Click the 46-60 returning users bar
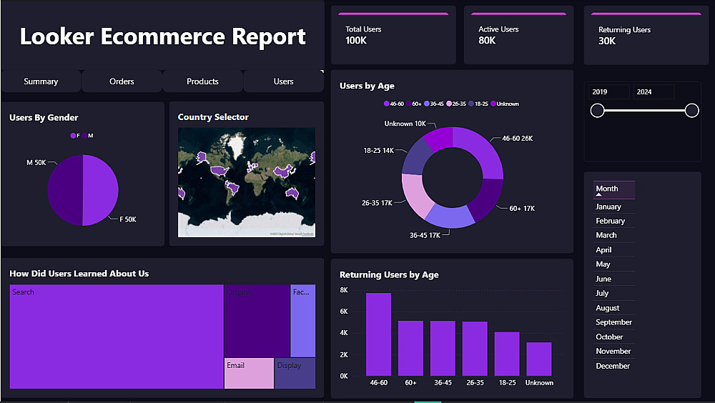The height and width of the screenshot is (403, 715). tap(378, 334)
